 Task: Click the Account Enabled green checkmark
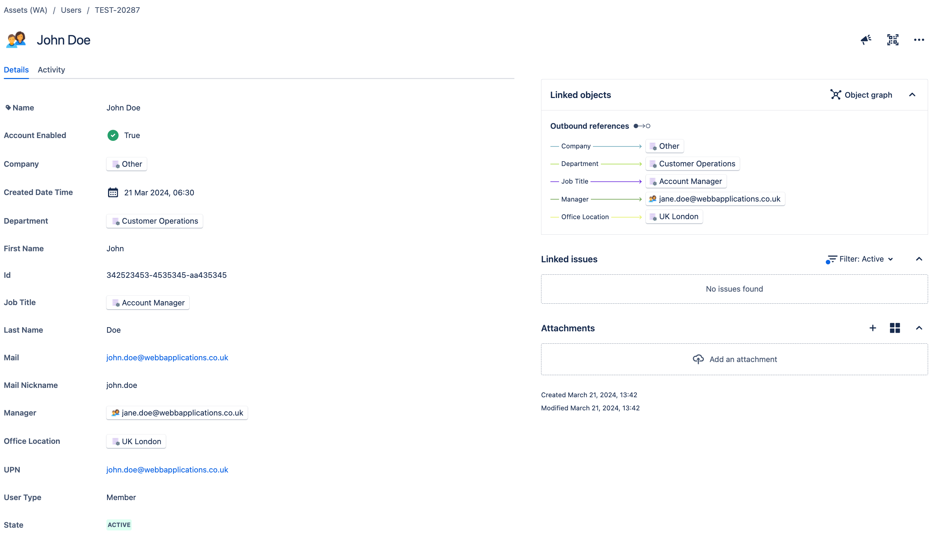pos(113,135)
